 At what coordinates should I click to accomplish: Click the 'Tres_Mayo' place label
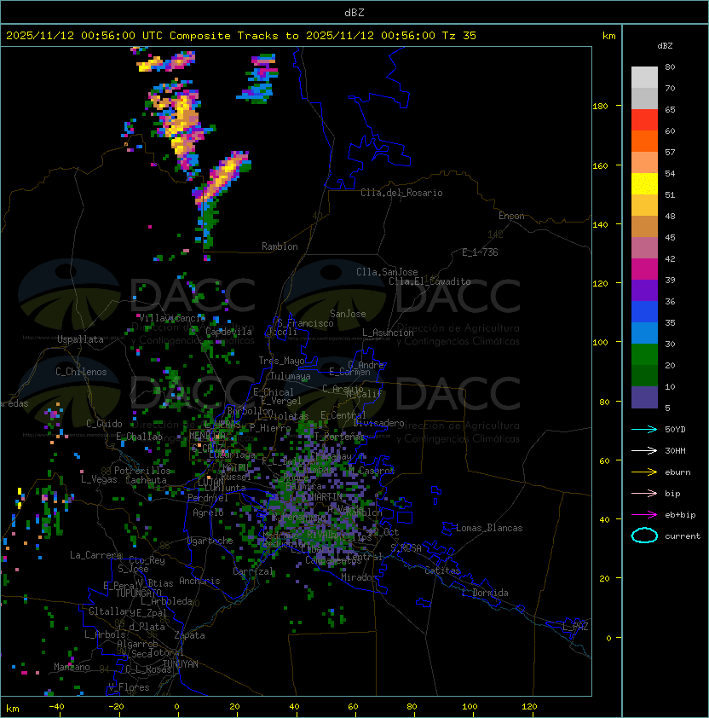click(281, 361)
